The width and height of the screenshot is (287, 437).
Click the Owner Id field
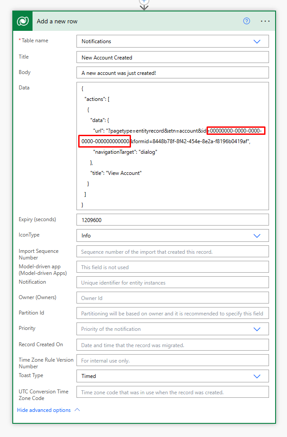tap(173, 298)
